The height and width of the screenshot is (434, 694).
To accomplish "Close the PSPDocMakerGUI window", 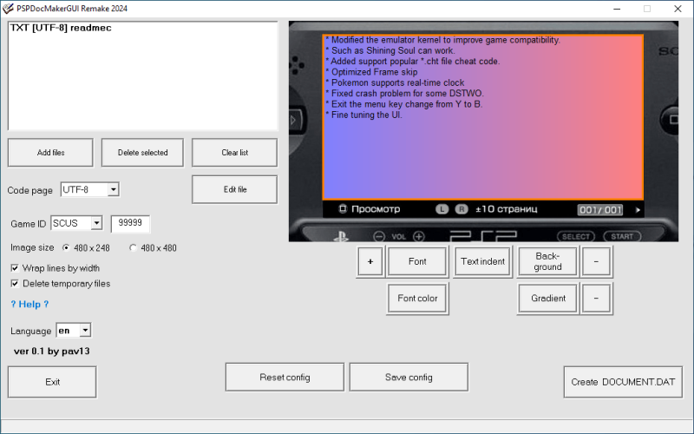I will (678, 9).
